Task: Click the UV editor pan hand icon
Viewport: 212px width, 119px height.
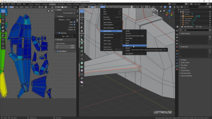Action: pyautogui.click(x=48, y=11)
